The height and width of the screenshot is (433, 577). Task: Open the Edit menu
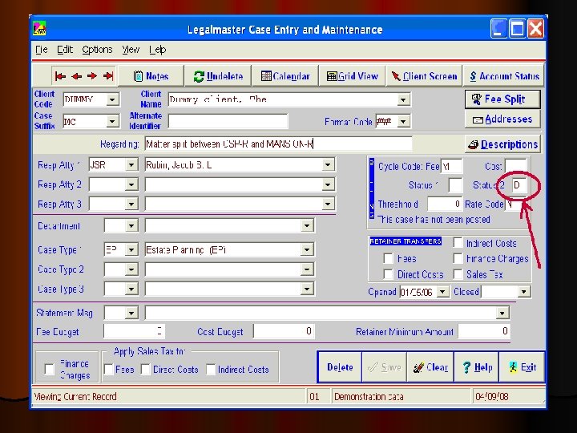65,50
